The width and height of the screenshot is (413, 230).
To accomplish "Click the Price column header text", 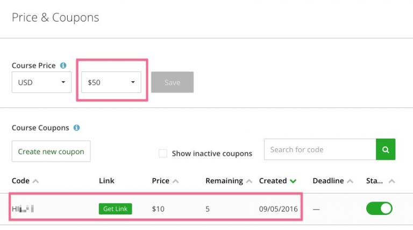I will (x=161, y=181).
